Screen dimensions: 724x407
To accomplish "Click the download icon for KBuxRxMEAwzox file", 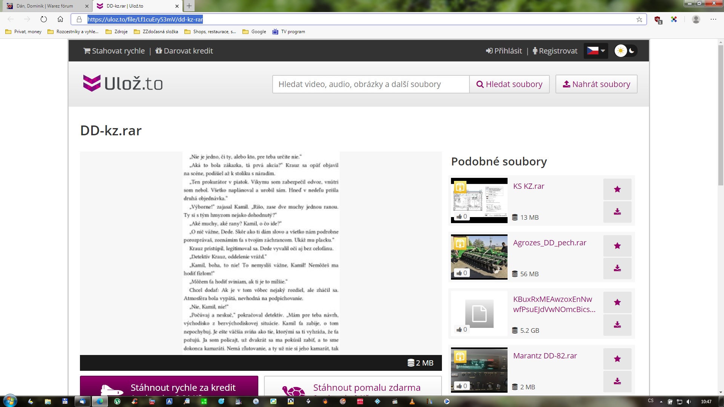I will pos(617,325).
